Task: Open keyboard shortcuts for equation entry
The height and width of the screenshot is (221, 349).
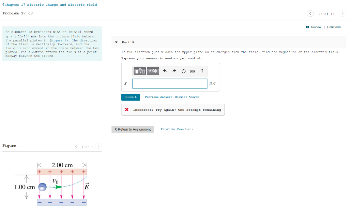Action: click(193, 71)
